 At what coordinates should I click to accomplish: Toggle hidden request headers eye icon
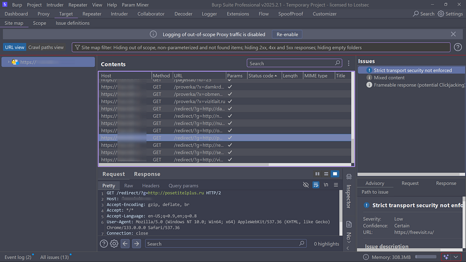[x=306, y=185]
